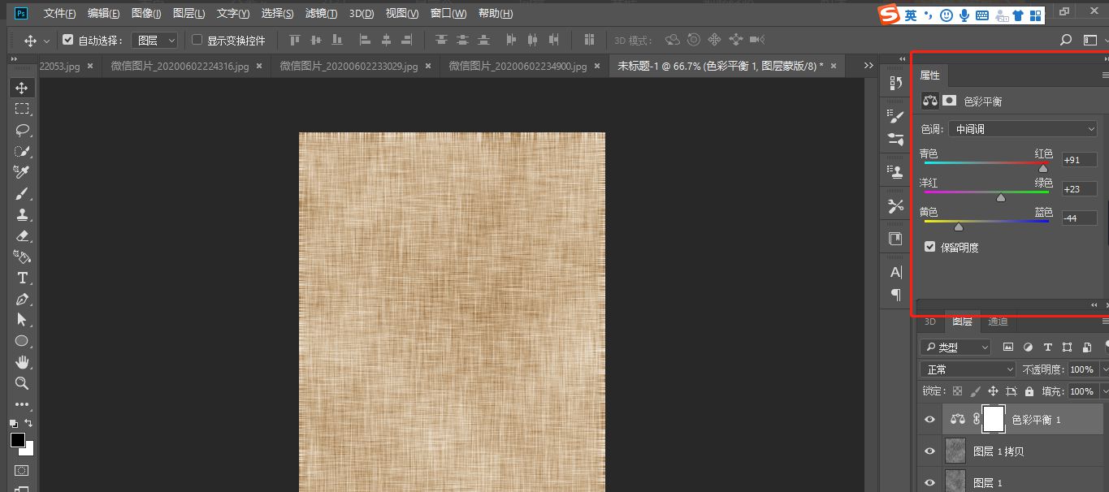Switch to the 通道 tab
The height and width of the screenshot is (492, 1109).
(998, 322)
